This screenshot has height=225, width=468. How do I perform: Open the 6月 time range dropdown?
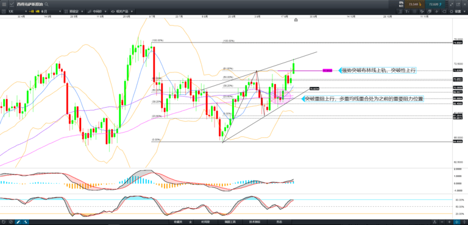(51, 12)
